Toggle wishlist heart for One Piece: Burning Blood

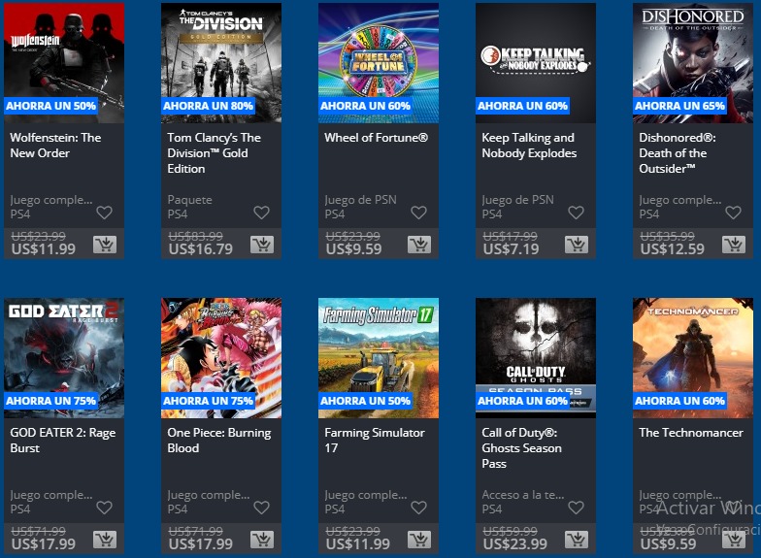pos(262,508)
